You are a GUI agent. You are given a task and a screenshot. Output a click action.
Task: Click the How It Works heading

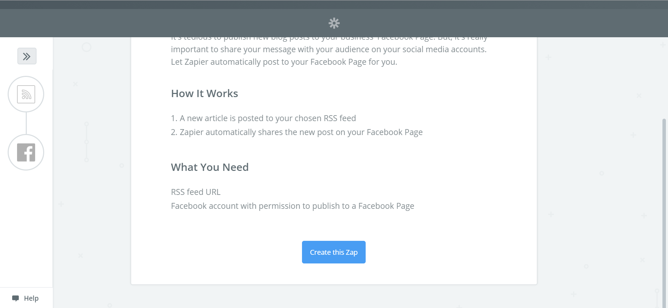click(204, 94)
